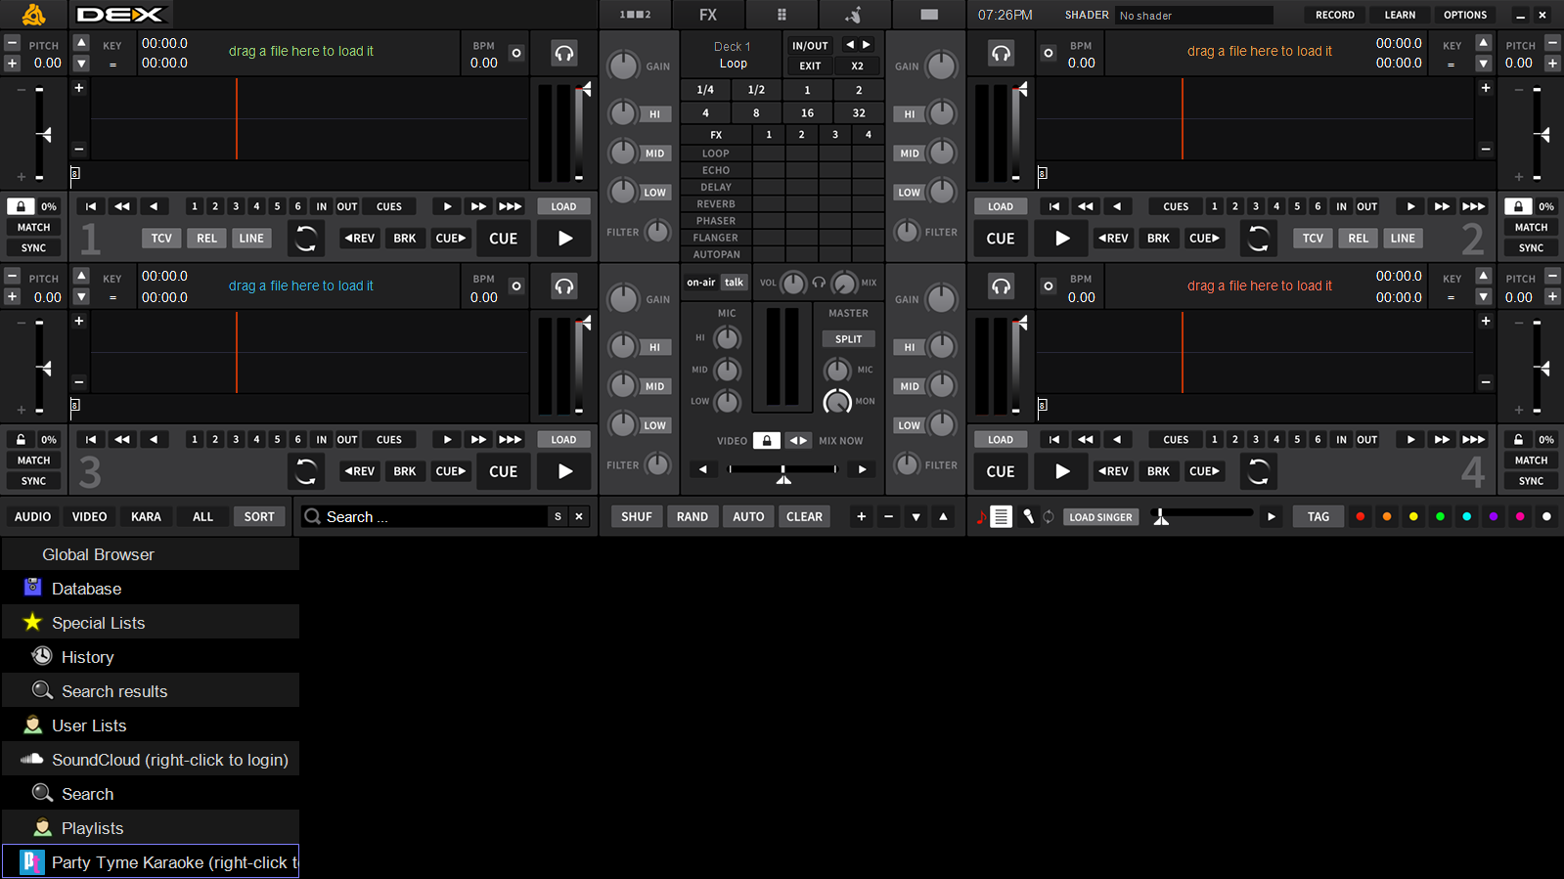Toggle deck 3 headphone monitor
This screenshot has width=1564, height=879.
point(564,286)
